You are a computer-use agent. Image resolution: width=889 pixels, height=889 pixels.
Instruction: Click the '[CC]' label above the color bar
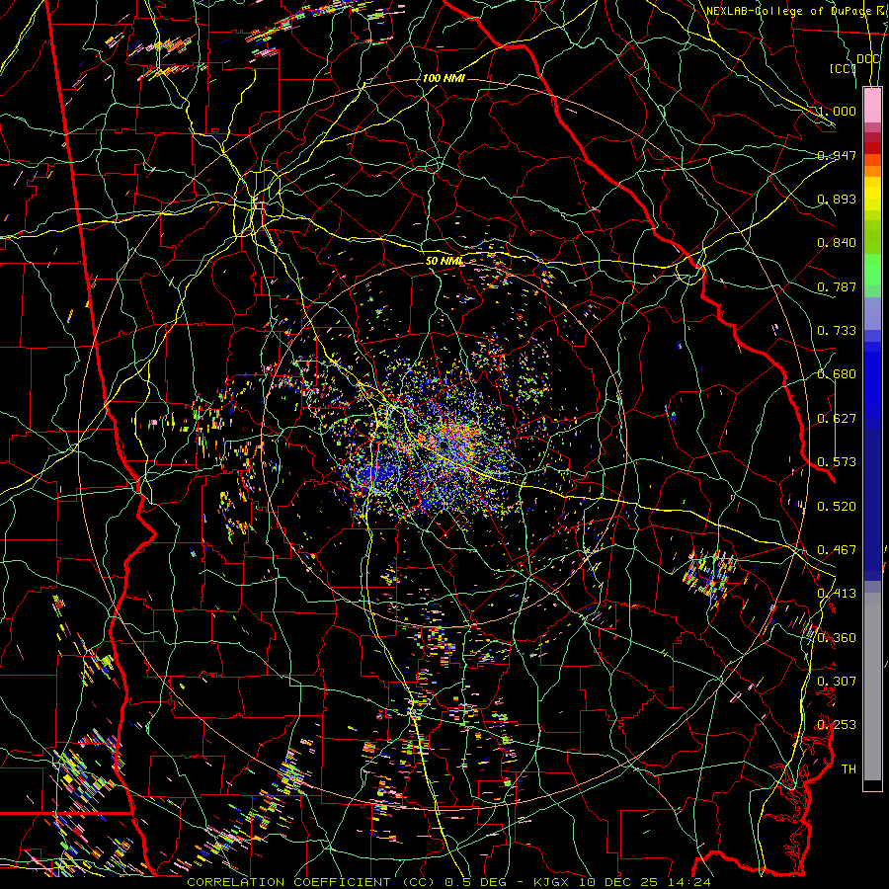click(x=843, y=68)
